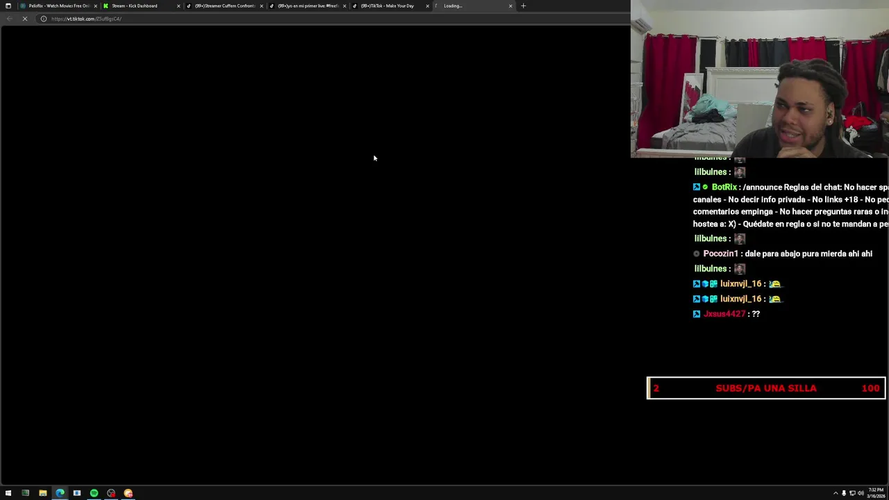The width and height of the screenshot is (889, 500).
Task: Open a new browser tab
Action: click(x=523, y=6)
